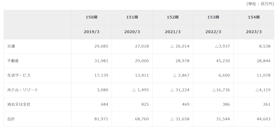Select the 2022/3 date header
Viewport: 277px width, 129px height.
[x=213, y=32]
